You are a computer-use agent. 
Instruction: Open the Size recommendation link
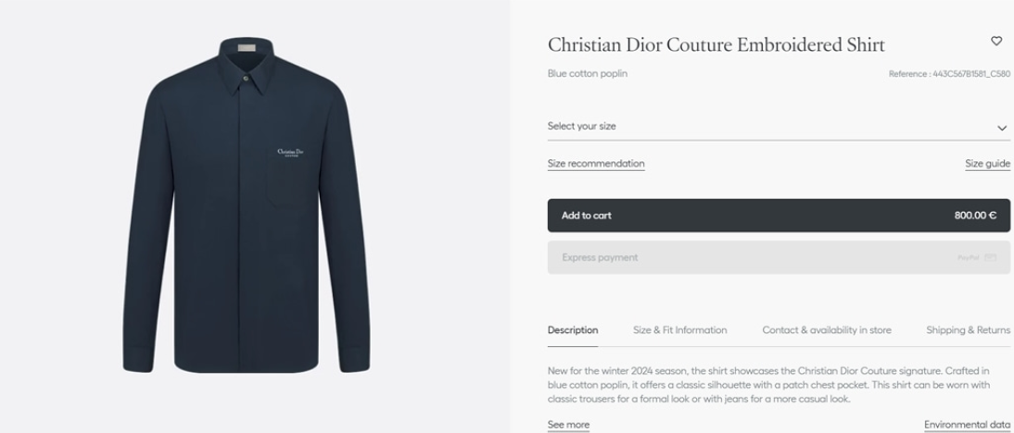point(595,164)
